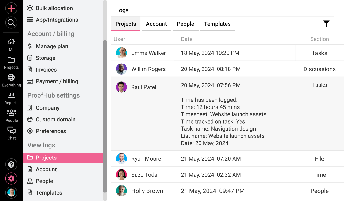Open settings using the pink gear icon
Image resolution: width=344 pixels, height=201 pixels.
[x=11, y=178]
